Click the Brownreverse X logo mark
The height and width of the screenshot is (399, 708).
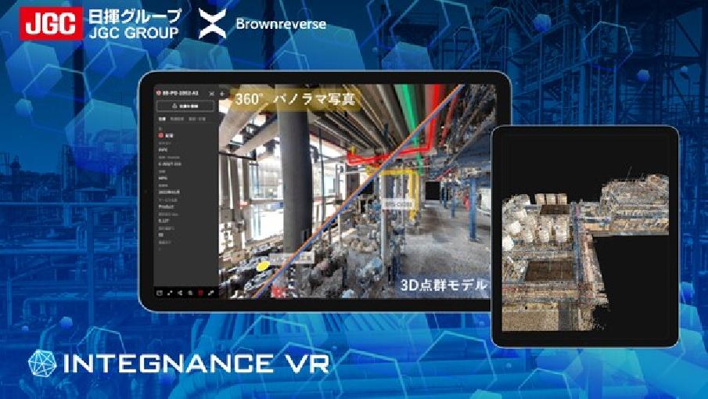pyautogui.click(x=212, y=24)
